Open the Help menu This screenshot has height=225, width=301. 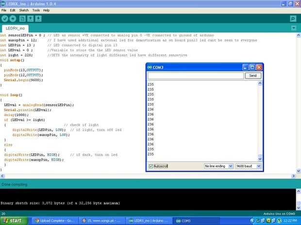[x=46, y=10]
